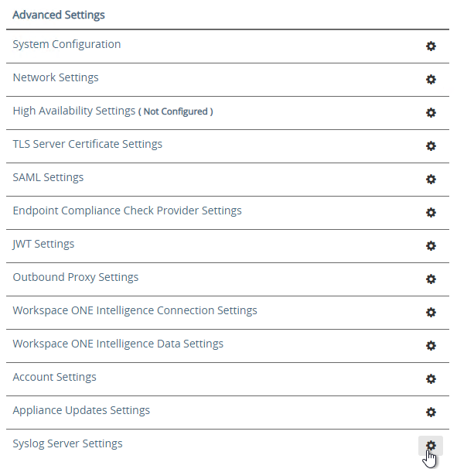
Task: Click Workspace ONE Intelligence Data Settings gear
Action: point(431,345)
